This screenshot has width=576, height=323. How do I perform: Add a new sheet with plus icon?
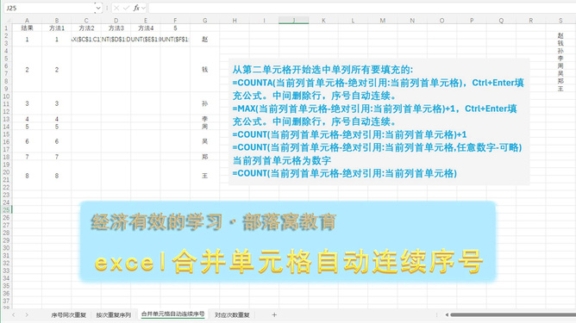274,314
